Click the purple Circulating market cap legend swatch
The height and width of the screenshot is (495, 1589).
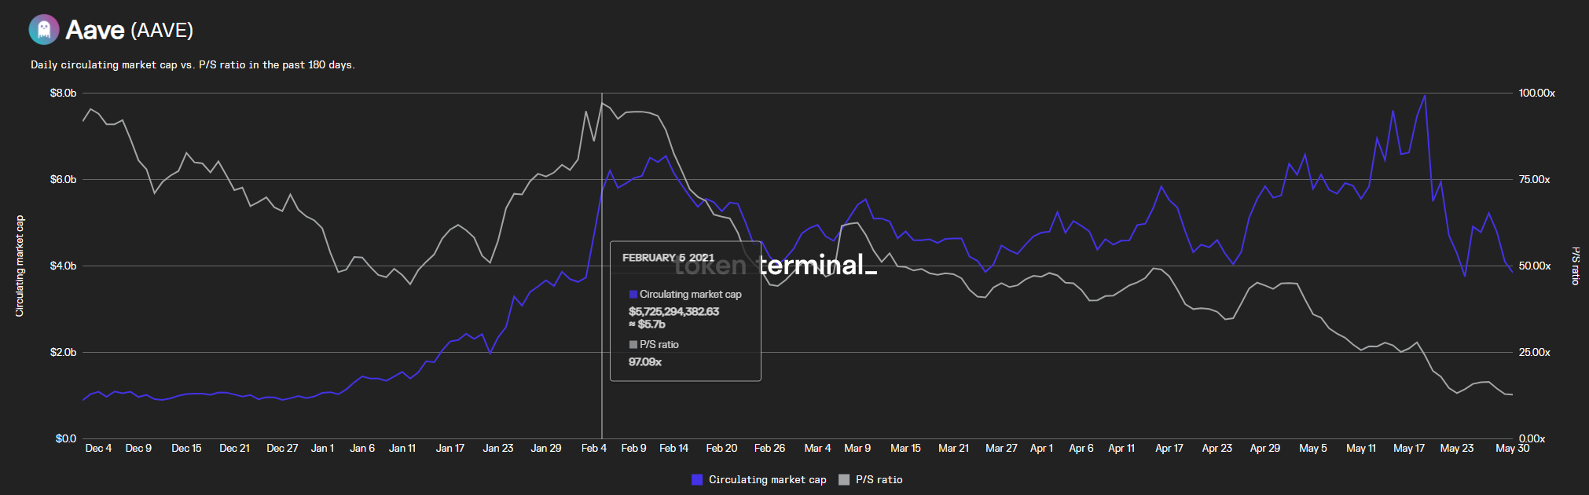(696, 479)
